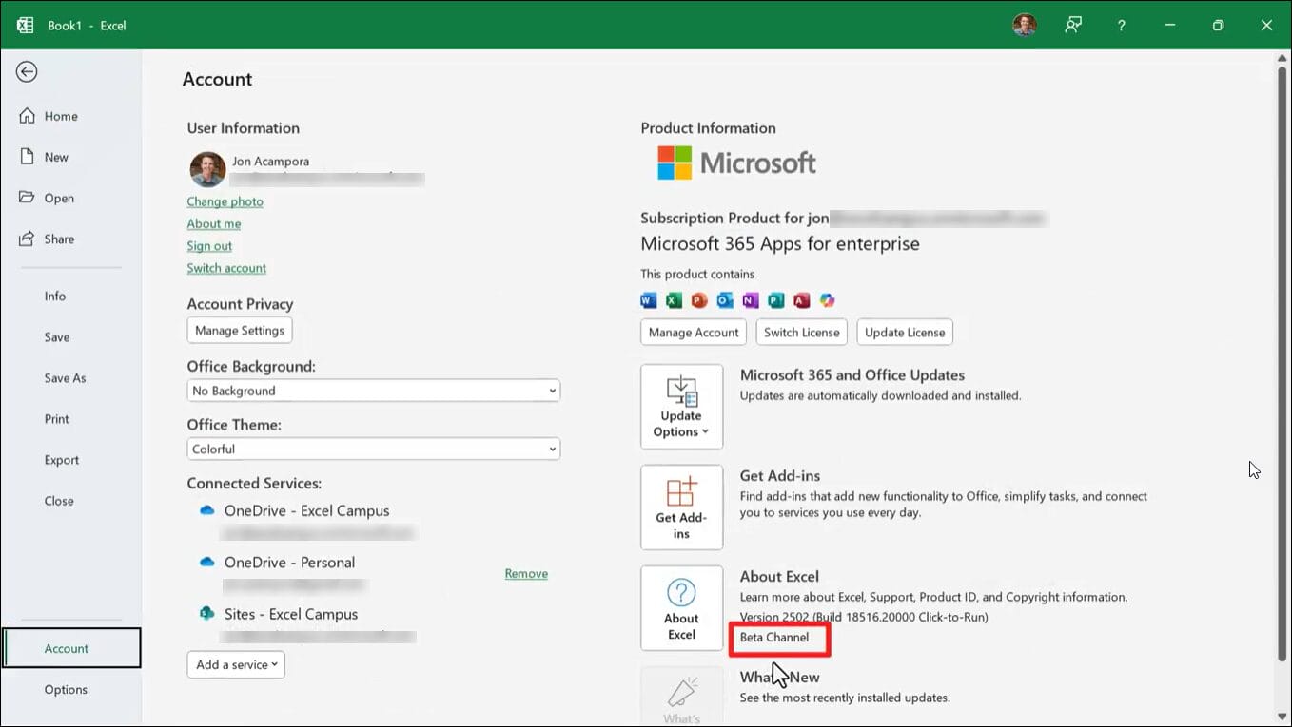The height and width of the screenshot is (727, 1292).
Task: Click the user profile picture in title bar
Action: (1024, 25)
